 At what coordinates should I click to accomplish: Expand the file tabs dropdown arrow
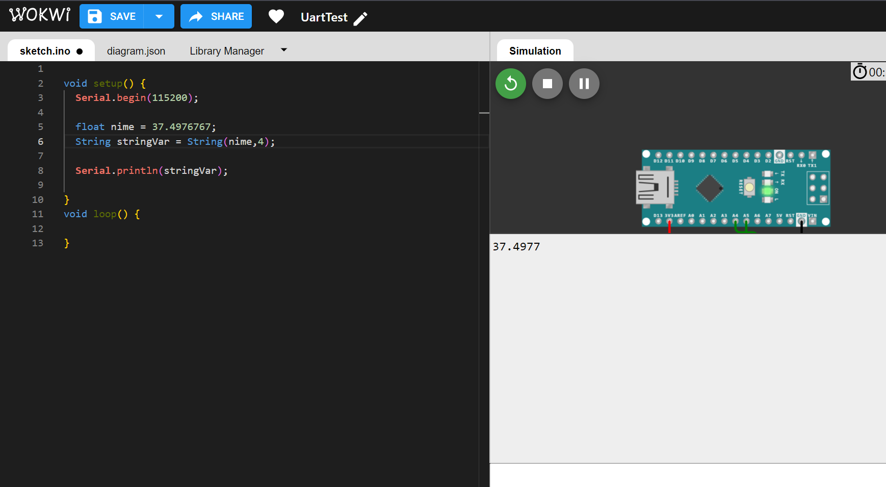284,50
